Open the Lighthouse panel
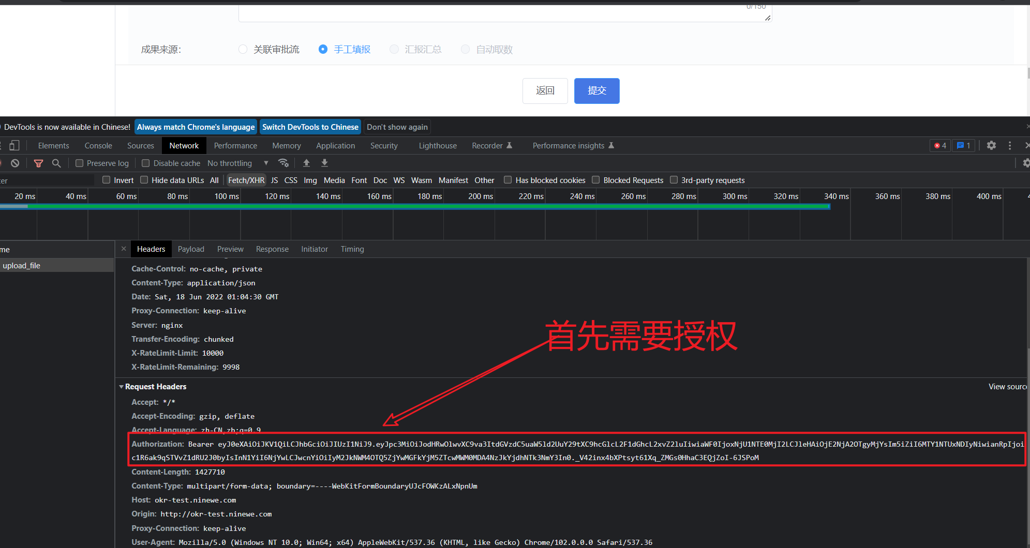This screenshot has height=548, width=1030. pos(437,145)
